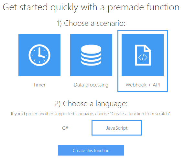The width and height of the screenshot is (185, 162).
Task: Choose JavaScript as the language
Action: 117,128
